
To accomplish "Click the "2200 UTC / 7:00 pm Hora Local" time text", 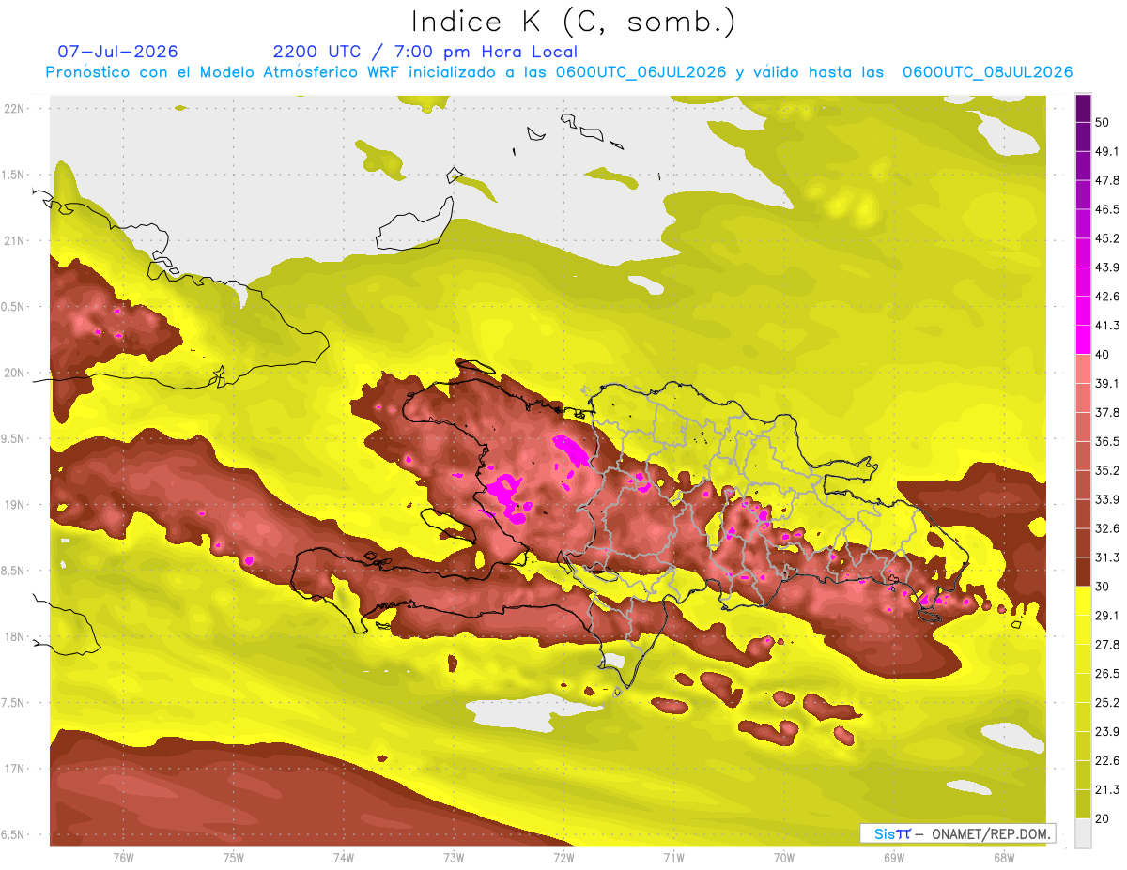I will [425, 52].
